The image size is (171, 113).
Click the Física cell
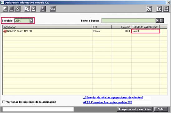tap(102, 31)
